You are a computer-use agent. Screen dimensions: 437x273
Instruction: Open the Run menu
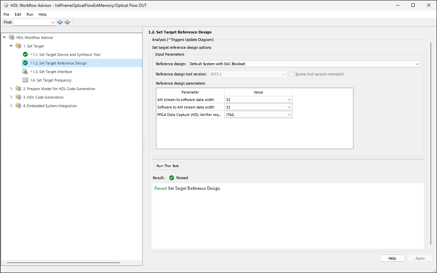click(x=30, y=14)
